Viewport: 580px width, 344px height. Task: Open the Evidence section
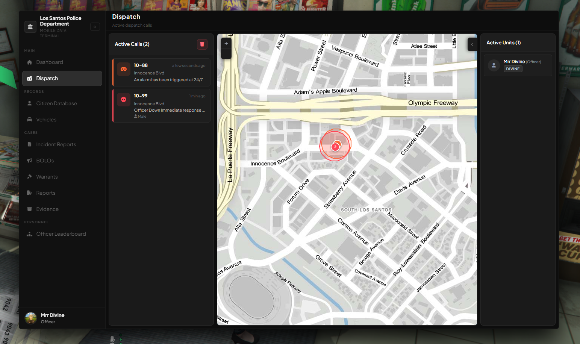[62, 209]
